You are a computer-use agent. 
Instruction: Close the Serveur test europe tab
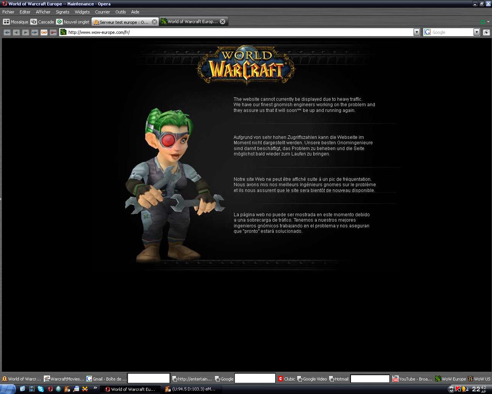pos(155,22)
